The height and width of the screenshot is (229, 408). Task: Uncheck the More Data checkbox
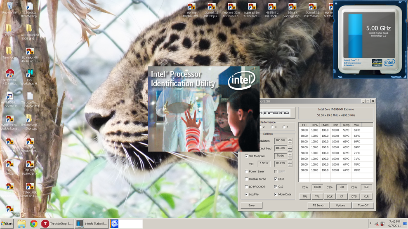[276, 194]
